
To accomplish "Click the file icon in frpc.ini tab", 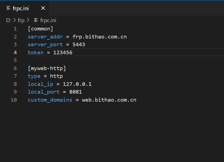I will click(x=8, y=8).
